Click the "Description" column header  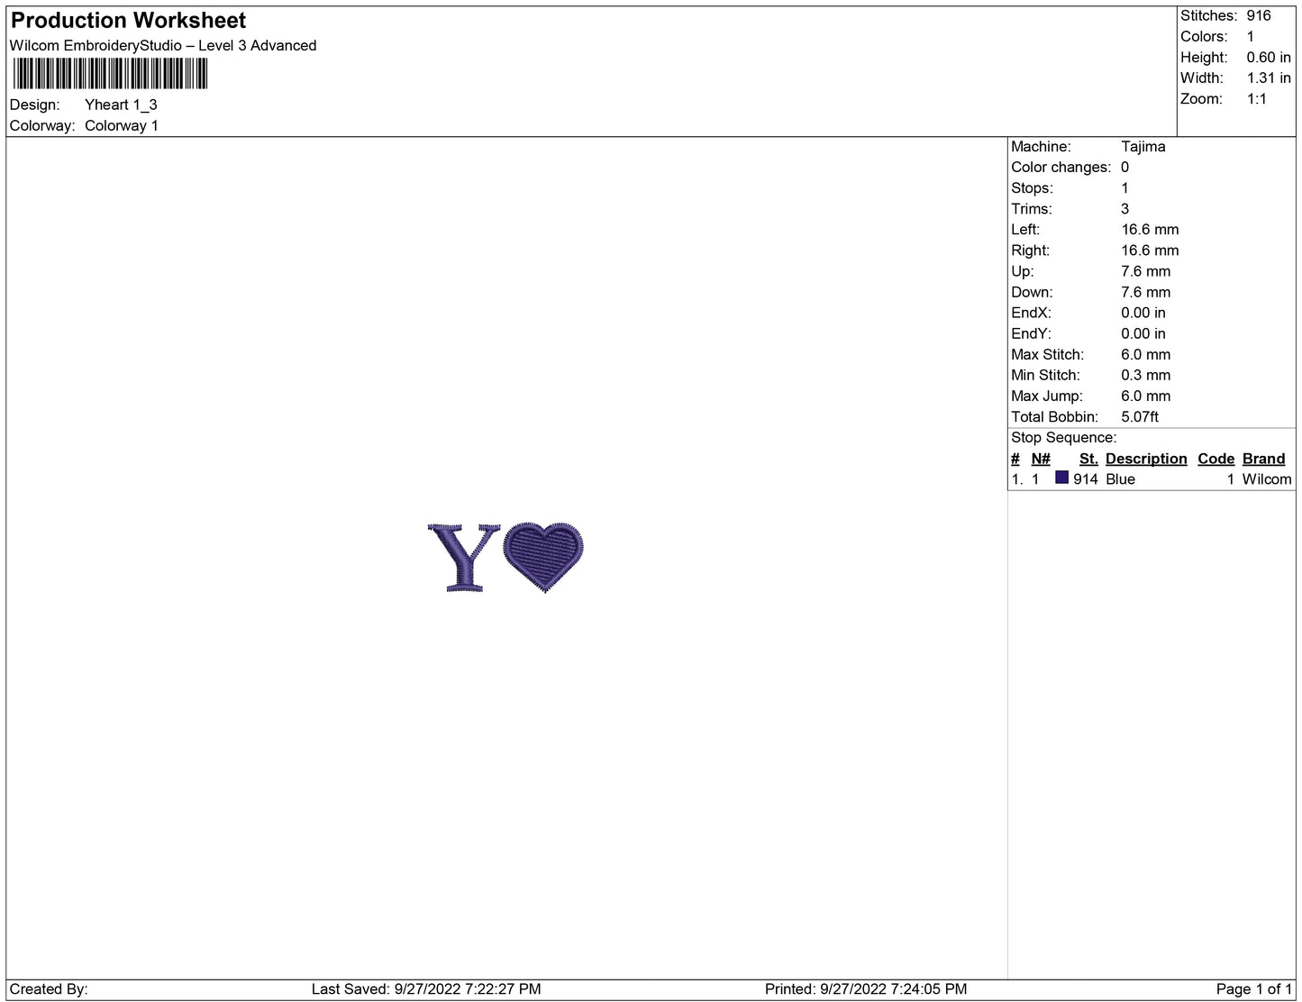(1146, 459)
